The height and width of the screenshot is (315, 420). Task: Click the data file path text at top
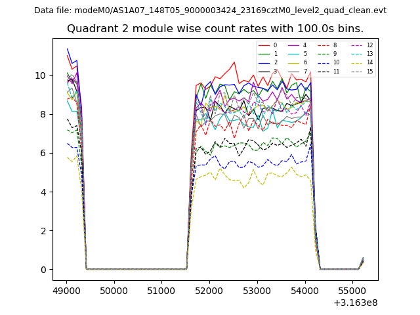pyautogui.click(x=210, y=10)
